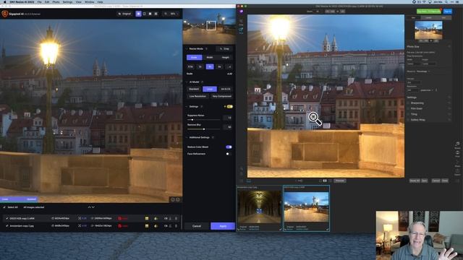This screenshot has height=260, width=463.
Task: Click yellow save icon in first file row
Action: [x=147, y=218]
